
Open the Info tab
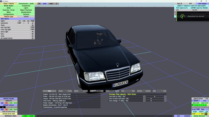click(x=49, y=91)
